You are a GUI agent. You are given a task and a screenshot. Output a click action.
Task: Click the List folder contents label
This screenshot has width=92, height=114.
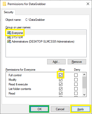point(20,89)
